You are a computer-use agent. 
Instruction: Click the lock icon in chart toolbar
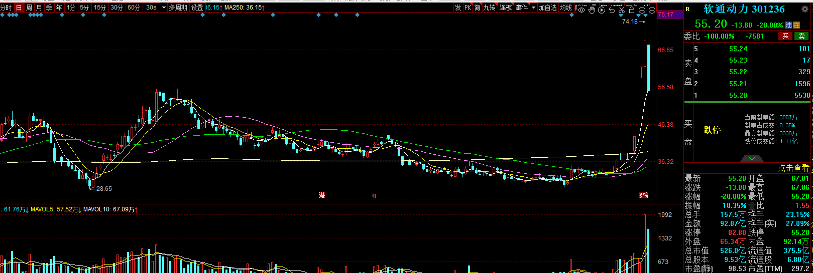click(x=632, y=9)
